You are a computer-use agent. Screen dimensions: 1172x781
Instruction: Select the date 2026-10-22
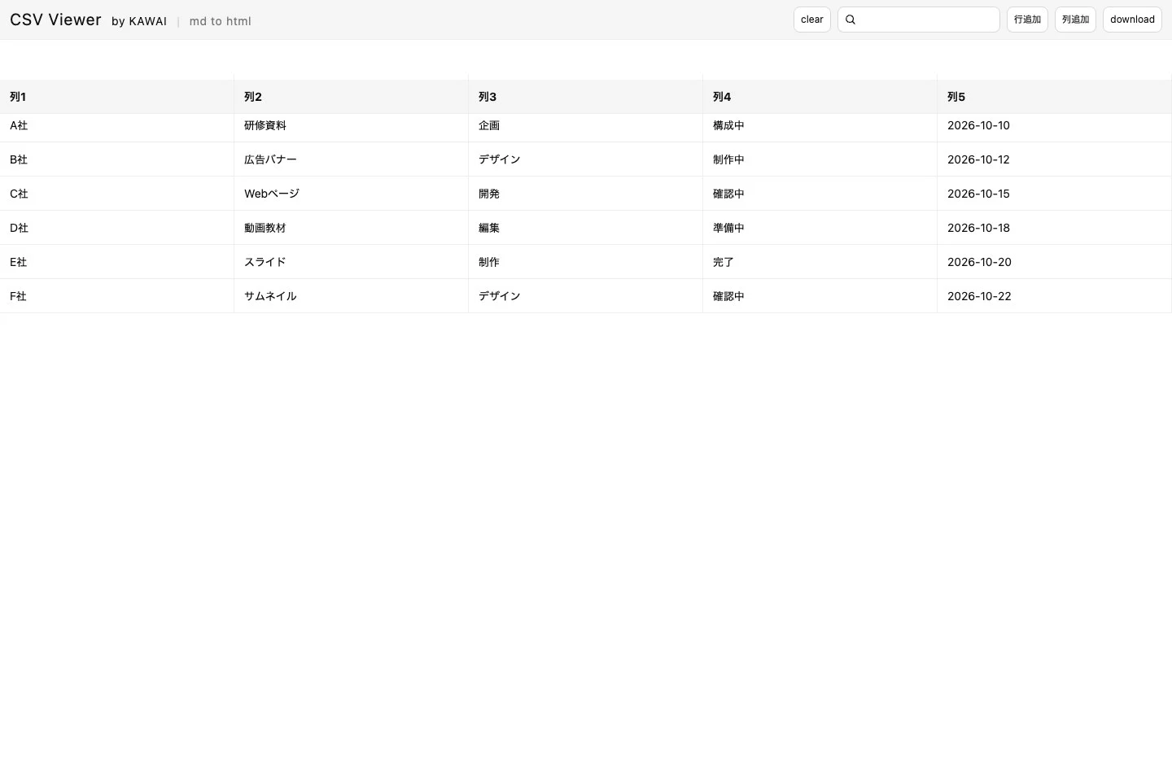coord(1055,296)
